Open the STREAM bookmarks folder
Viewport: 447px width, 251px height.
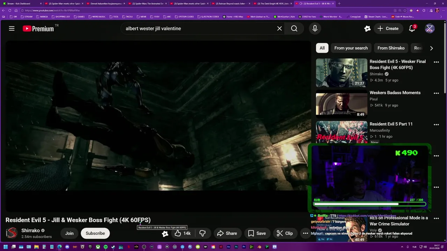[27, 16]
